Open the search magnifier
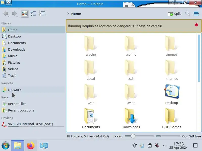 coord(187,14)
